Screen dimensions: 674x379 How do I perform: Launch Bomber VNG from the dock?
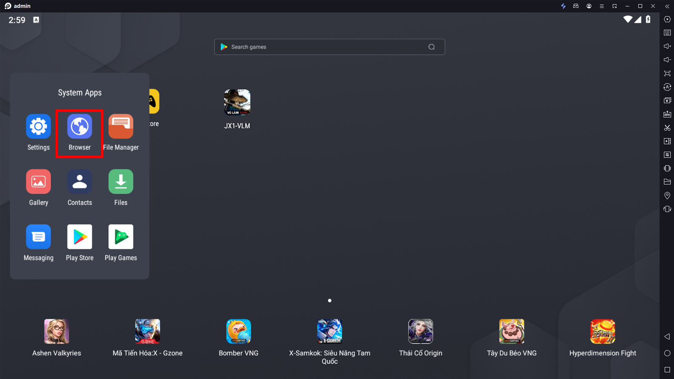coord(238,332)
